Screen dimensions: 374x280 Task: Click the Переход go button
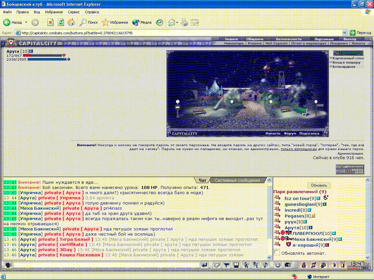[x=360, y=33]
